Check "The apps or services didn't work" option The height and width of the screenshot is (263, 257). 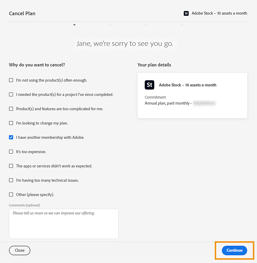click(x=11, y=166)
